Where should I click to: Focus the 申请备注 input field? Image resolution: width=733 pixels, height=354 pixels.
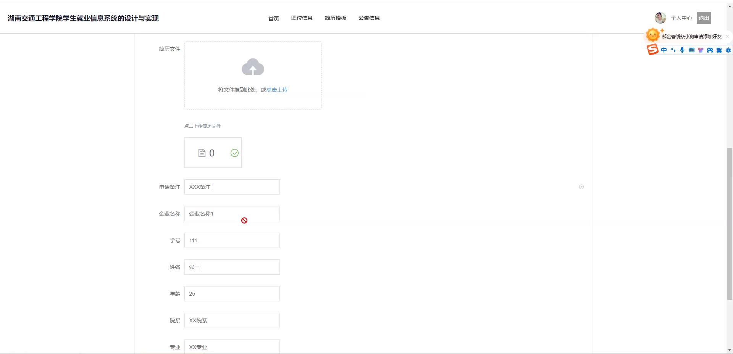(232, 187)
